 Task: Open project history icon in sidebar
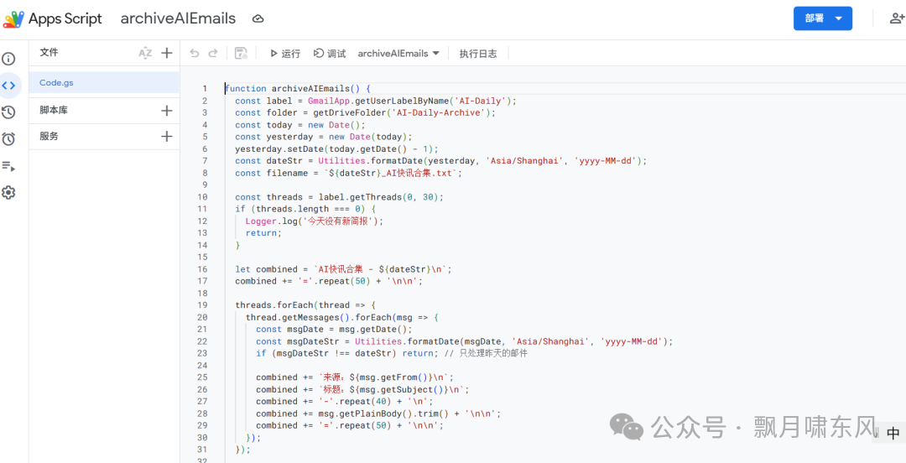click(8, 112)
